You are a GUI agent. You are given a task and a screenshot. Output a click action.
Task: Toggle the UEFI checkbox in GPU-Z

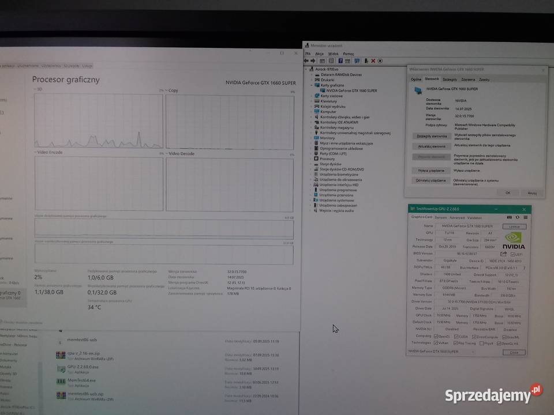pos(511,254)
